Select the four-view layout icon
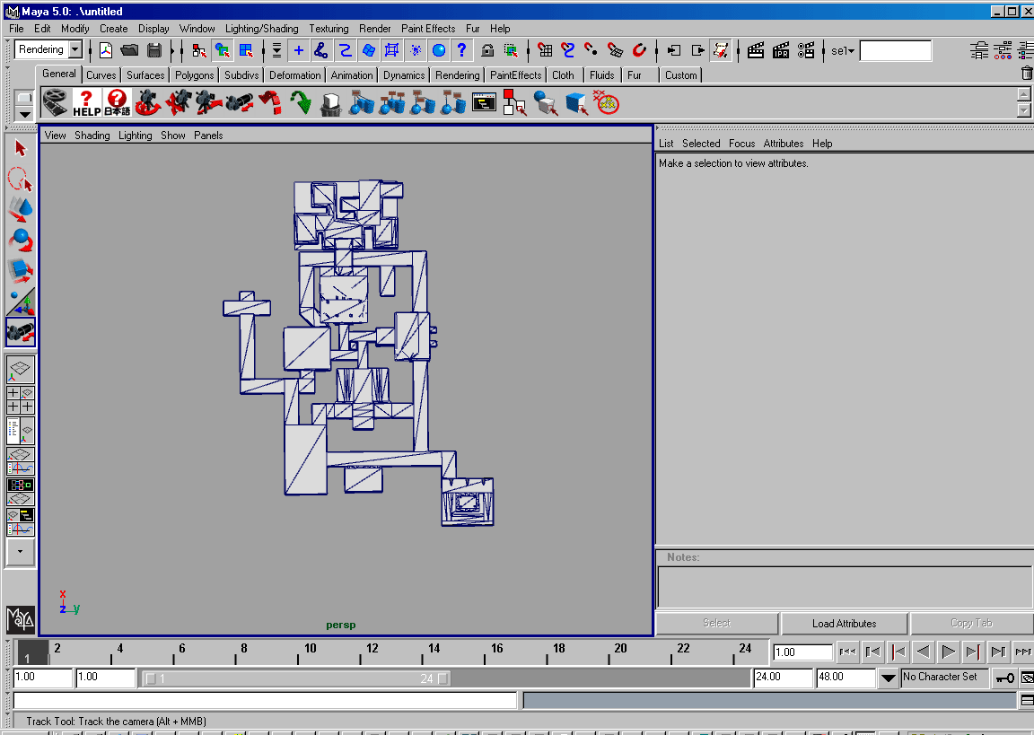 (20, 399)
